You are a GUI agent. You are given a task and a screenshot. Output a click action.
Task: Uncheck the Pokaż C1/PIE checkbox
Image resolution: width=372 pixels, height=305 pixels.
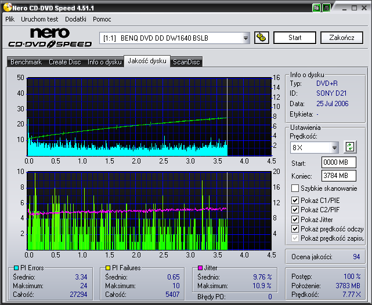point(295,201)
